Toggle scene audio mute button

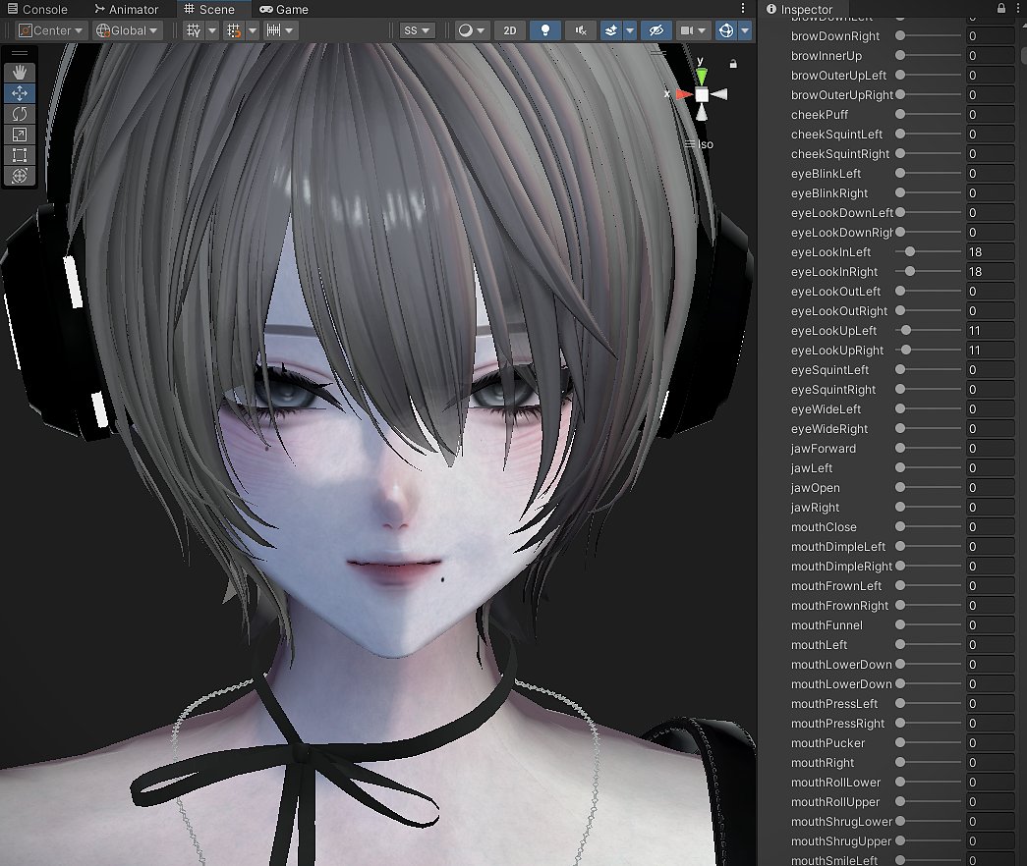point(580,30)
